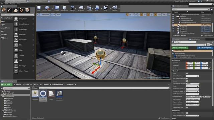214x120 pixels.
Task: Click the Cone shape in placement list
Action: (x=16, y=61)
